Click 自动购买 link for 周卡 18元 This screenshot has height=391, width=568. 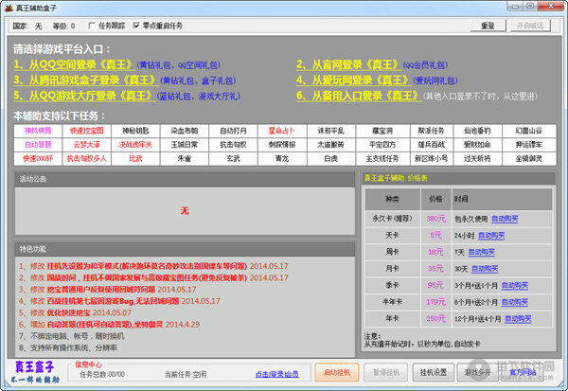482,252
